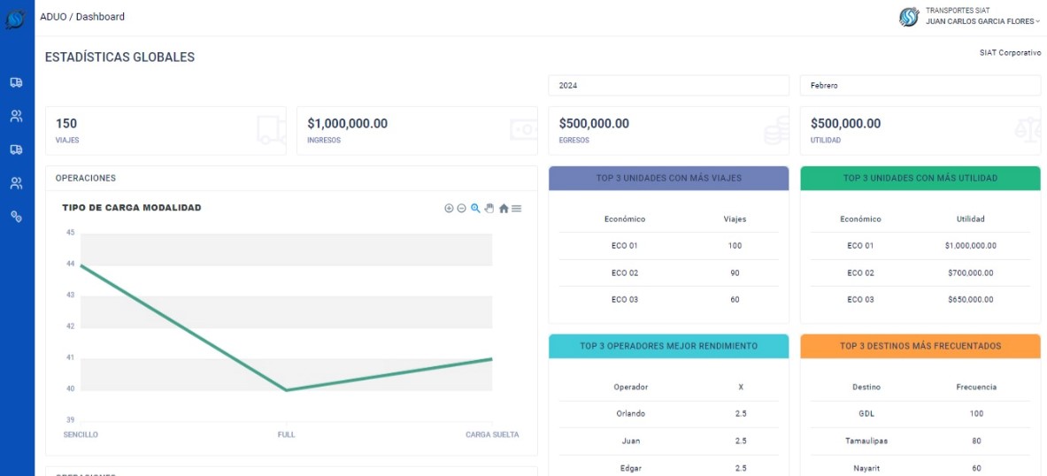Click the Tipo de Carga Modalidad chart title
Screen dimensions: 1047x476
[x=132, y=208]
